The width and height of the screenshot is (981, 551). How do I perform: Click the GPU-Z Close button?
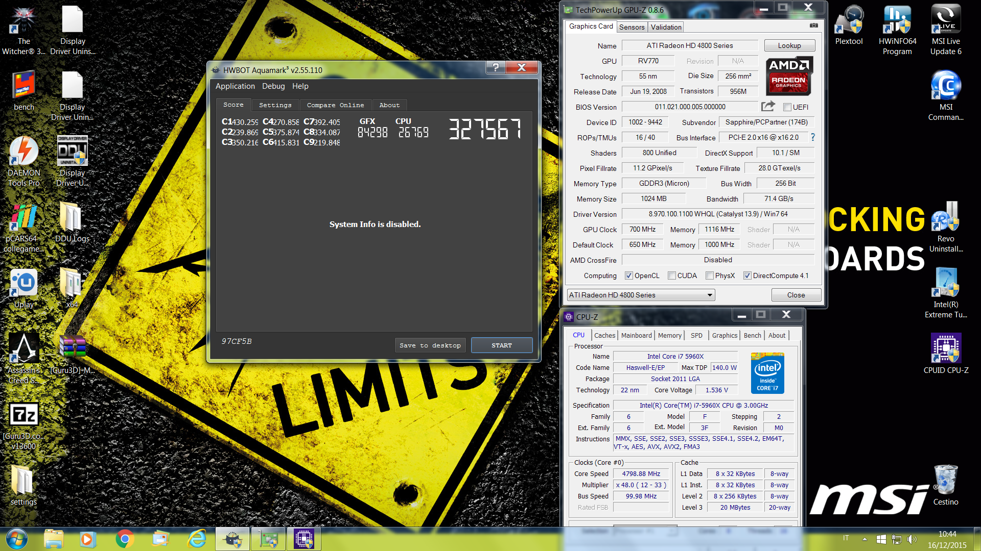tap(796, 295)
